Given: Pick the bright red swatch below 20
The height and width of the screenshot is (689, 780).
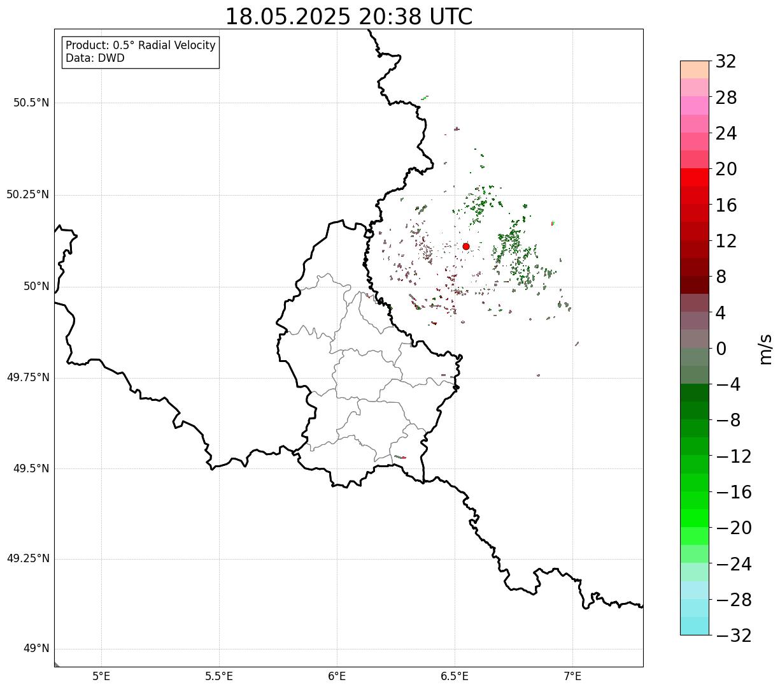Looking at the screenshot, I should click(x=695, y=177).
